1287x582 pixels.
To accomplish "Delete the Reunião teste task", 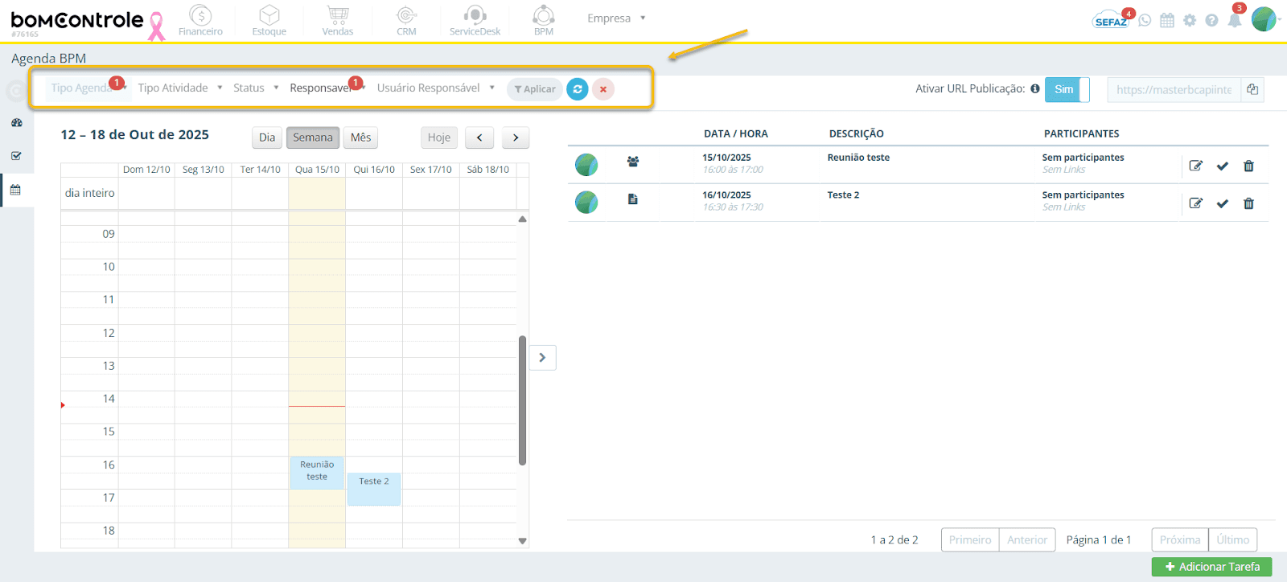I will coord(1248,166).
